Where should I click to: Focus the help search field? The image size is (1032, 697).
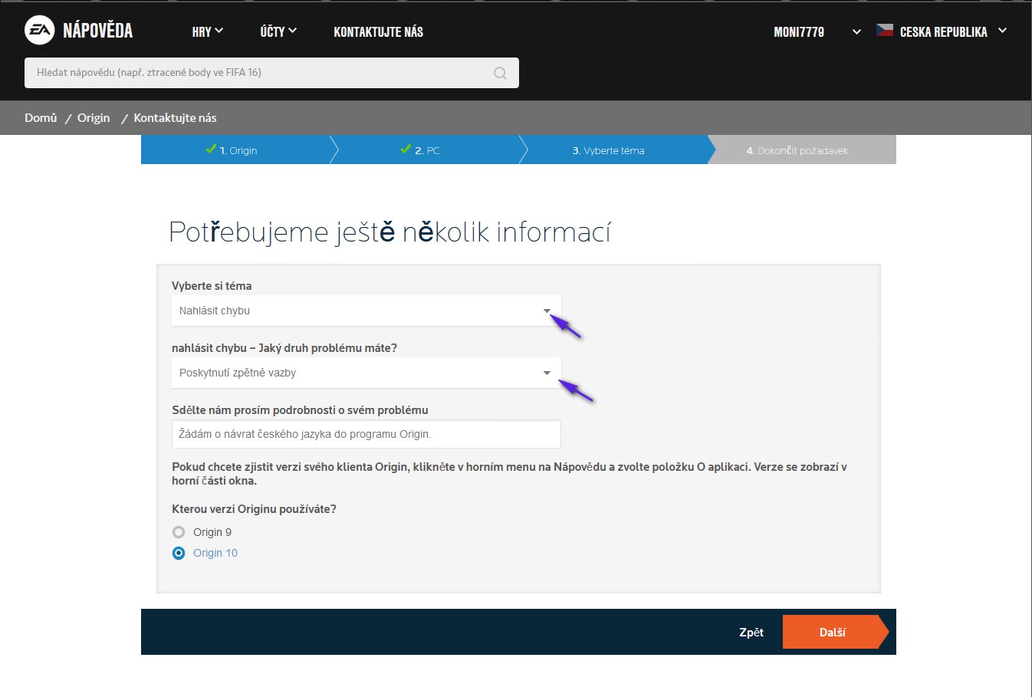271,73
